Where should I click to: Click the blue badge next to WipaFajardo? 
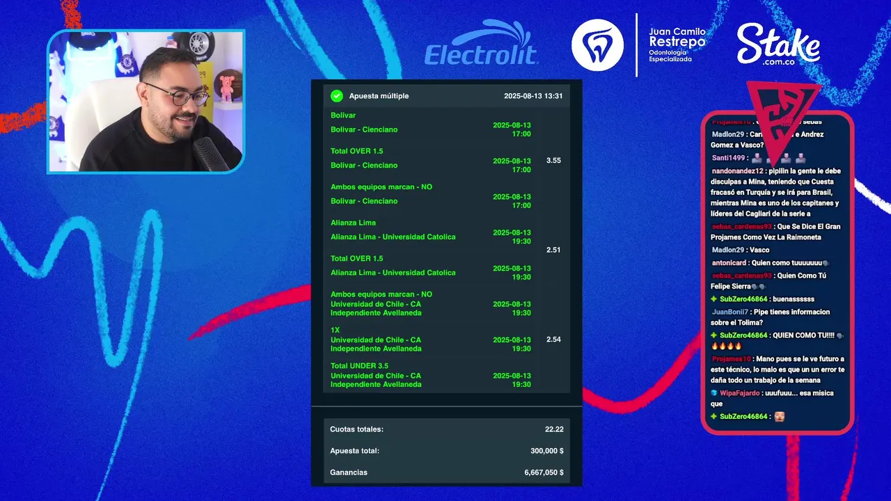pyautogui.click(x=714, y=393)
